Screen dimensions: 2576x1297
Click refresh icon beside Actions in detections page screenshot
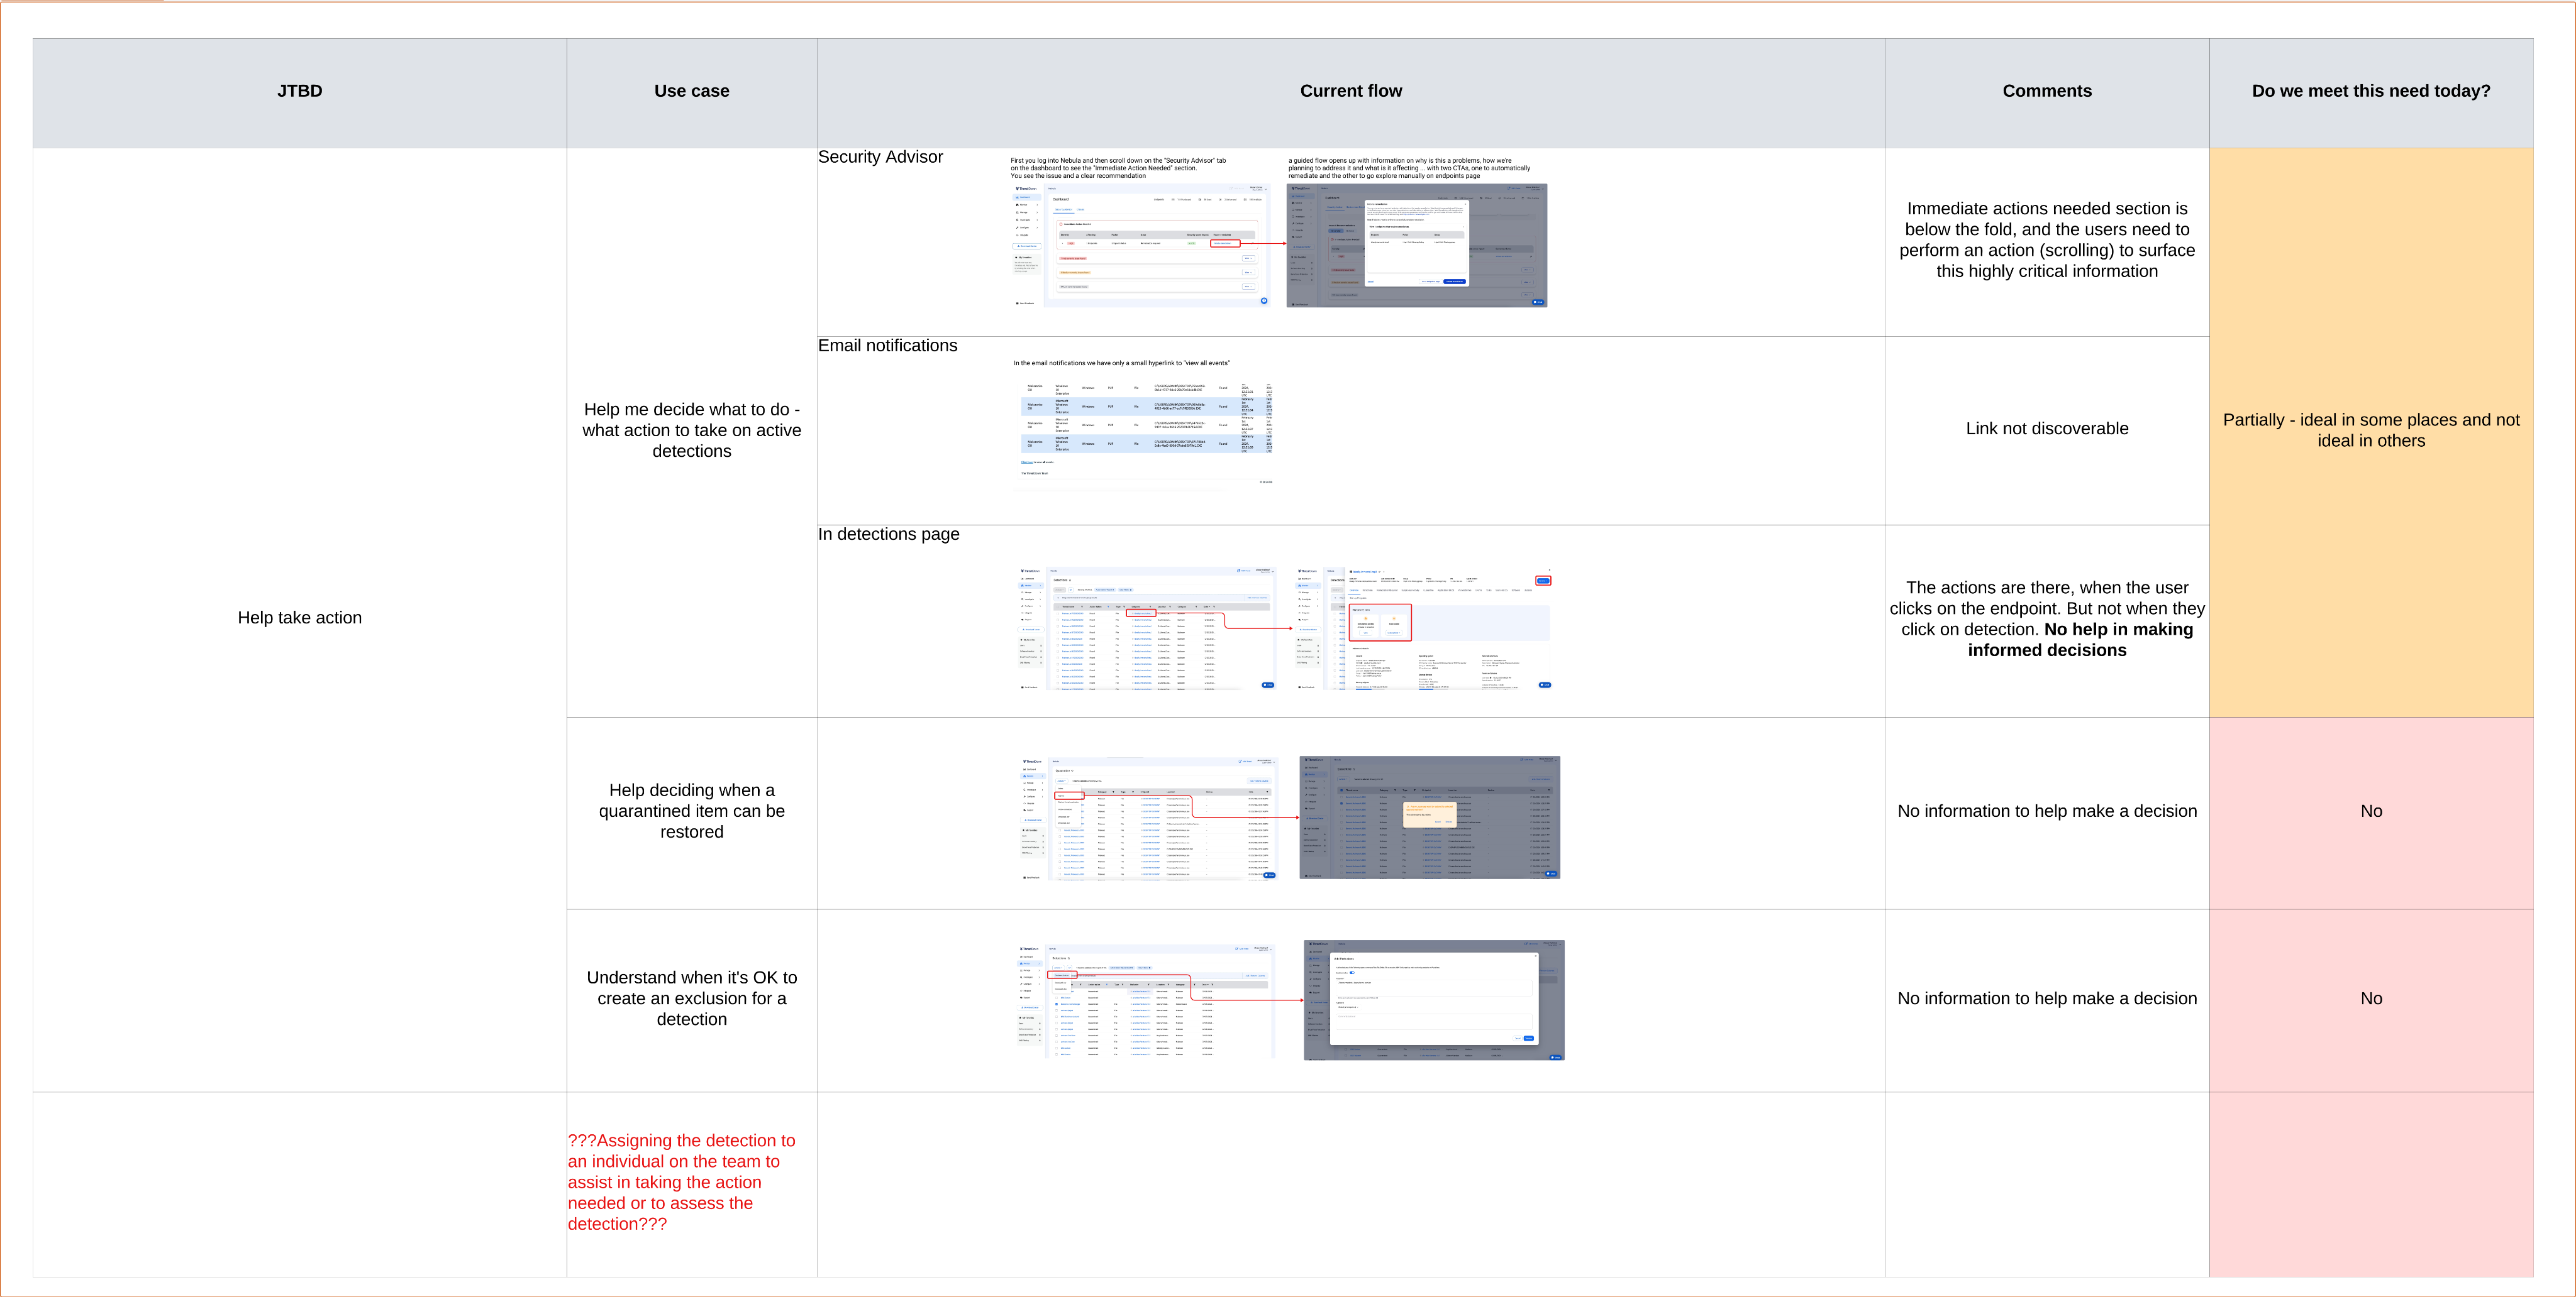(x=1071, y=589)
